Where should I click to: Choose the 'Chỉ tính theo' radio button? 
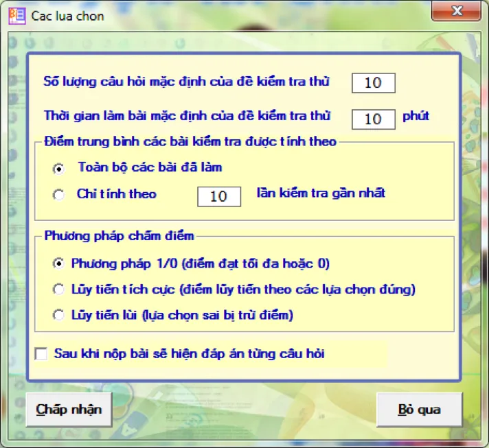(x=58, y=195)
